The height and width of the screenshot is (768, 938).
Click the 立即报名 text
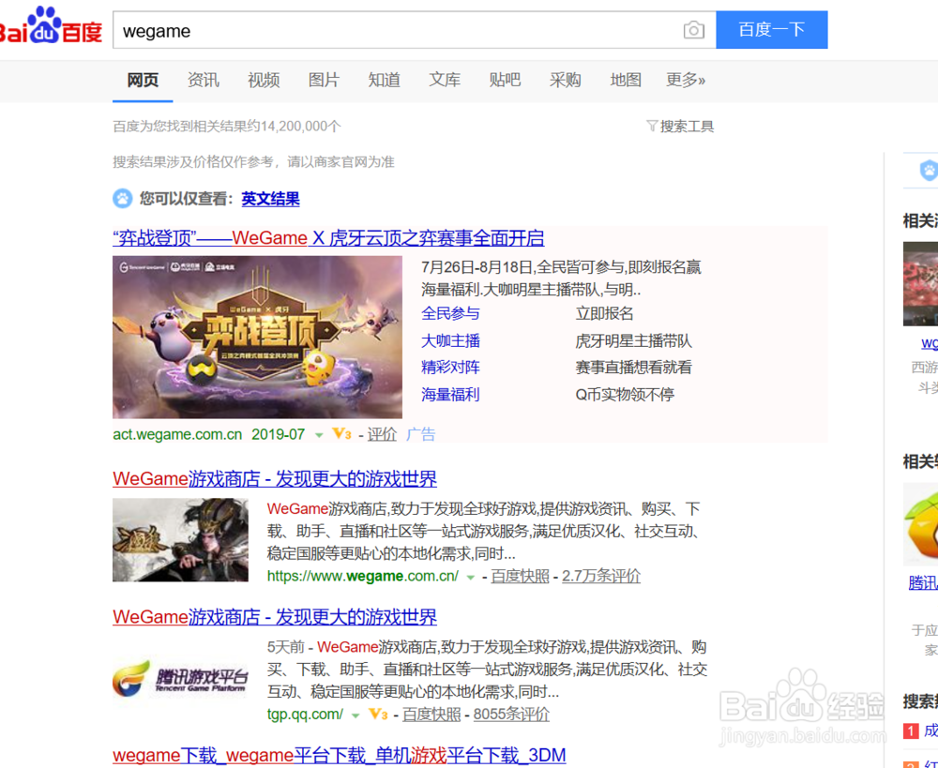[604, 313]
